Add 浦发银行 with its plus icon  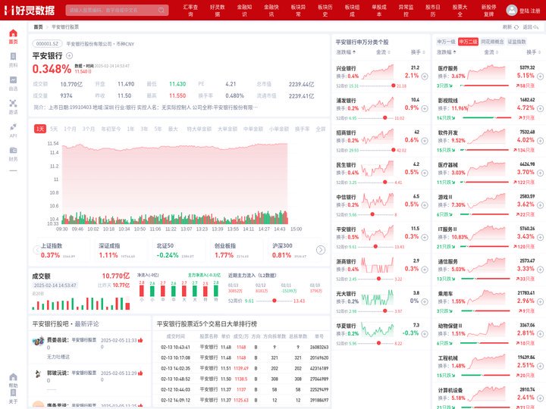point(425,108)
